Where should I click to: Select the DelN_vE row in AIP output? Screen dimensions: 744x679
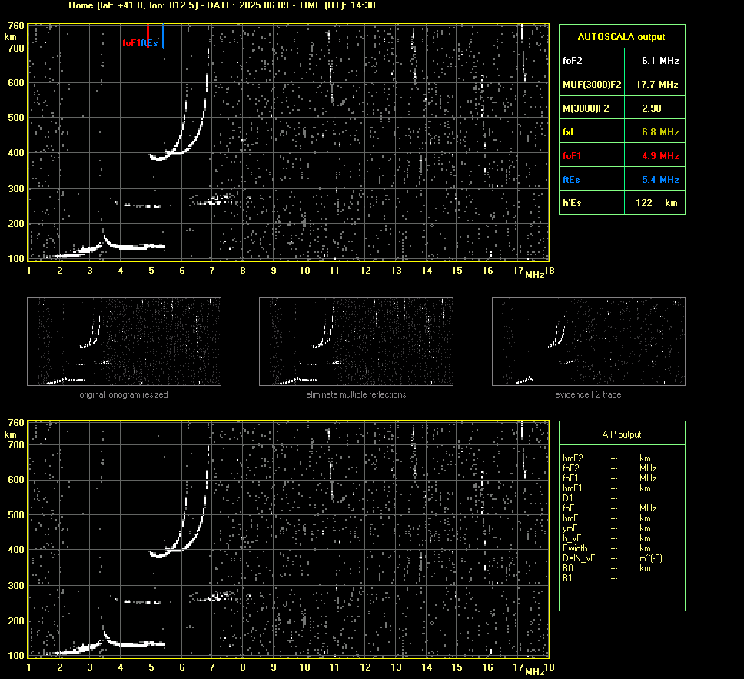612,558
